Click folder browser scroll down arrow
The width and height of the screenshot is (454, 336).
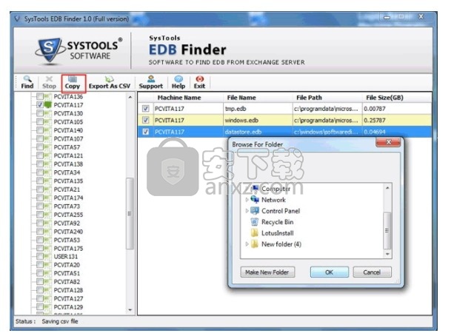coord(387,254)
